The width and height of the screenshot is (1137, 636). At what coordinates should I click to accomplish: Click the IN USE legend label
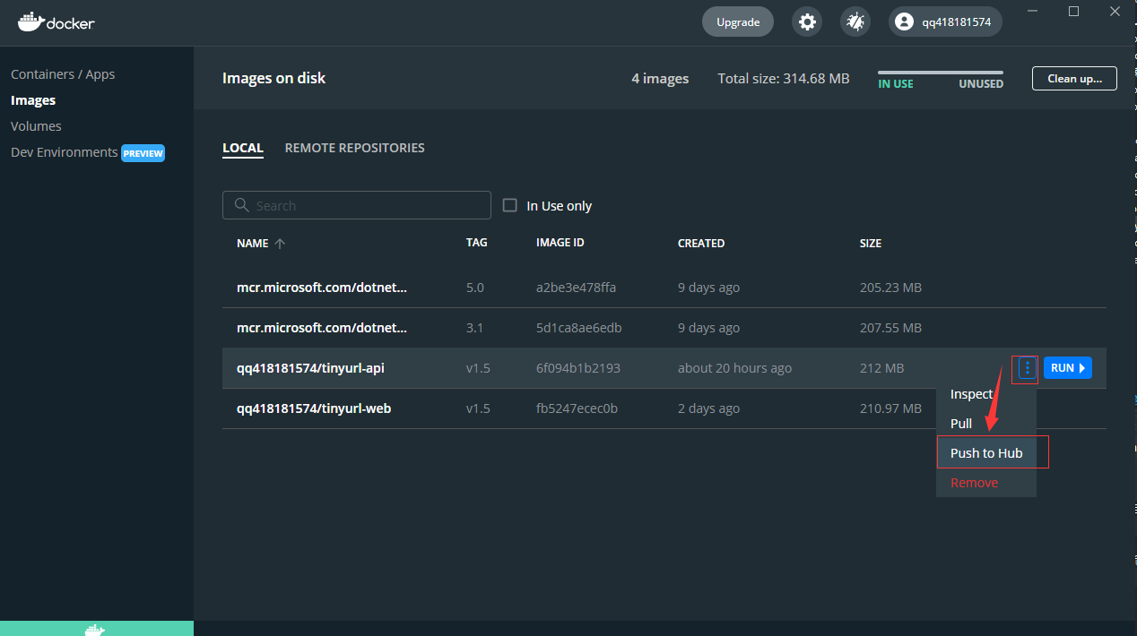(x=896, y=84)
